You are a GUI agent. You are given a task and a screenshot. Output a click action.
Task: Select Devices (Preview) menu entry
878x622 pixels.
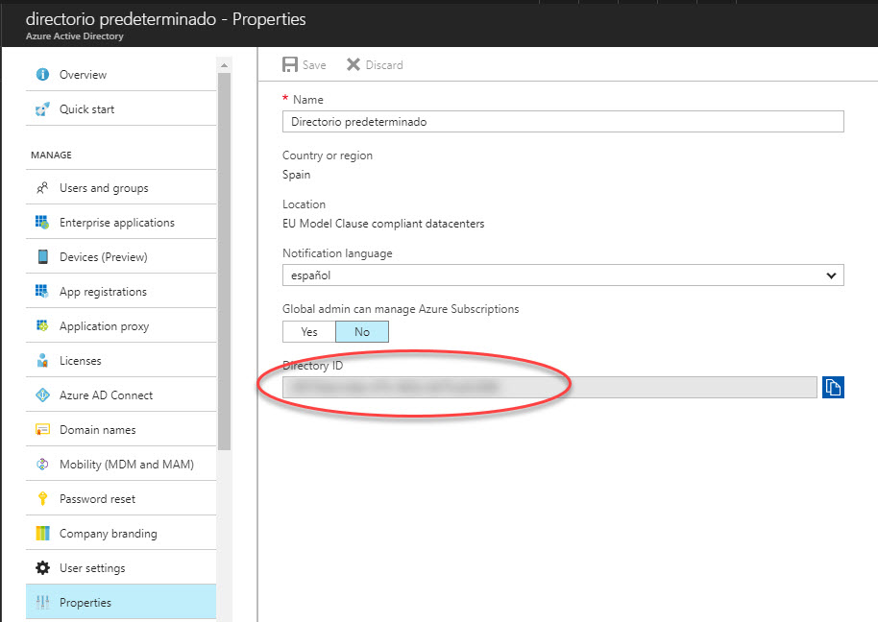[x=121, y=256]
